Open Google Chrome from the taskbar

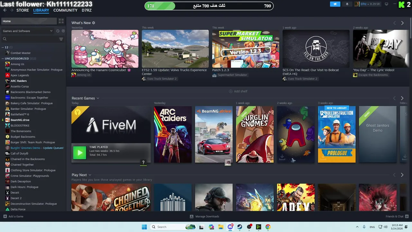[x=268, y=227]
